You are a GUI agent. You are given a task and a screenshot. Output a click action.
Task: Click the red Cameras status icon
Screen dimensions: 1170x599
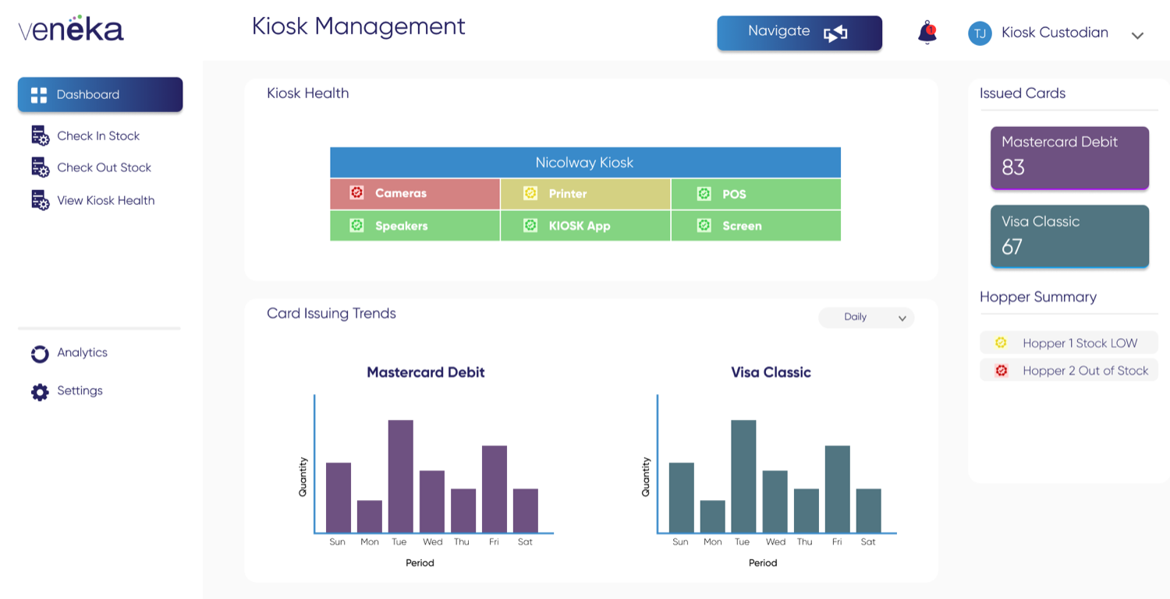pyautogui.click(x=356, y=192)
